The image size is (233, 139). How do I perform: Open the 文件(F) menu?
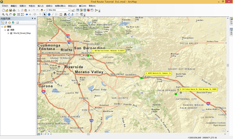(x=5, y=6)
